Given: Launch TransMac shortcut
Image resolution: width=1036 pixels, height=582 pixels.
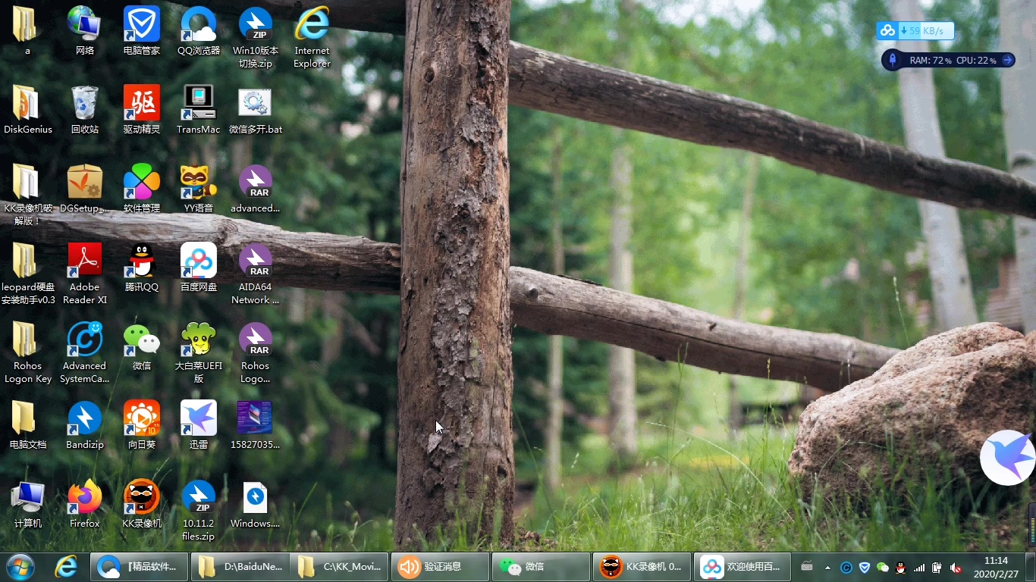Looking at the screenshot, I should point(199,110).
